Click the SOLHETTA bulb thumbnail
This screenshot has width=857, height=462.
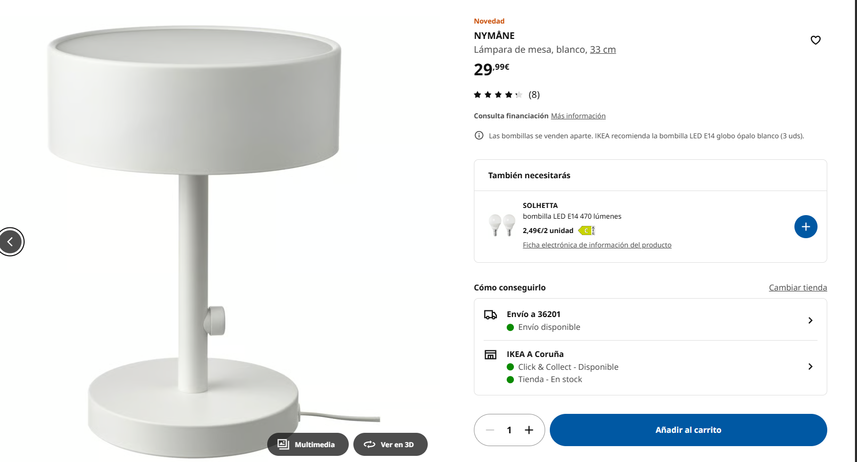click(502, 225)
